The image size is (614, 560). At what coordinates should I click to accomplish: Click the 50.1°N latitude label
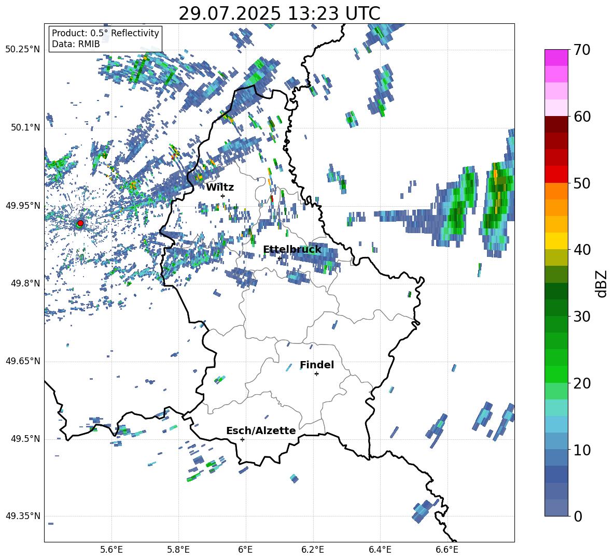[25, 127]
